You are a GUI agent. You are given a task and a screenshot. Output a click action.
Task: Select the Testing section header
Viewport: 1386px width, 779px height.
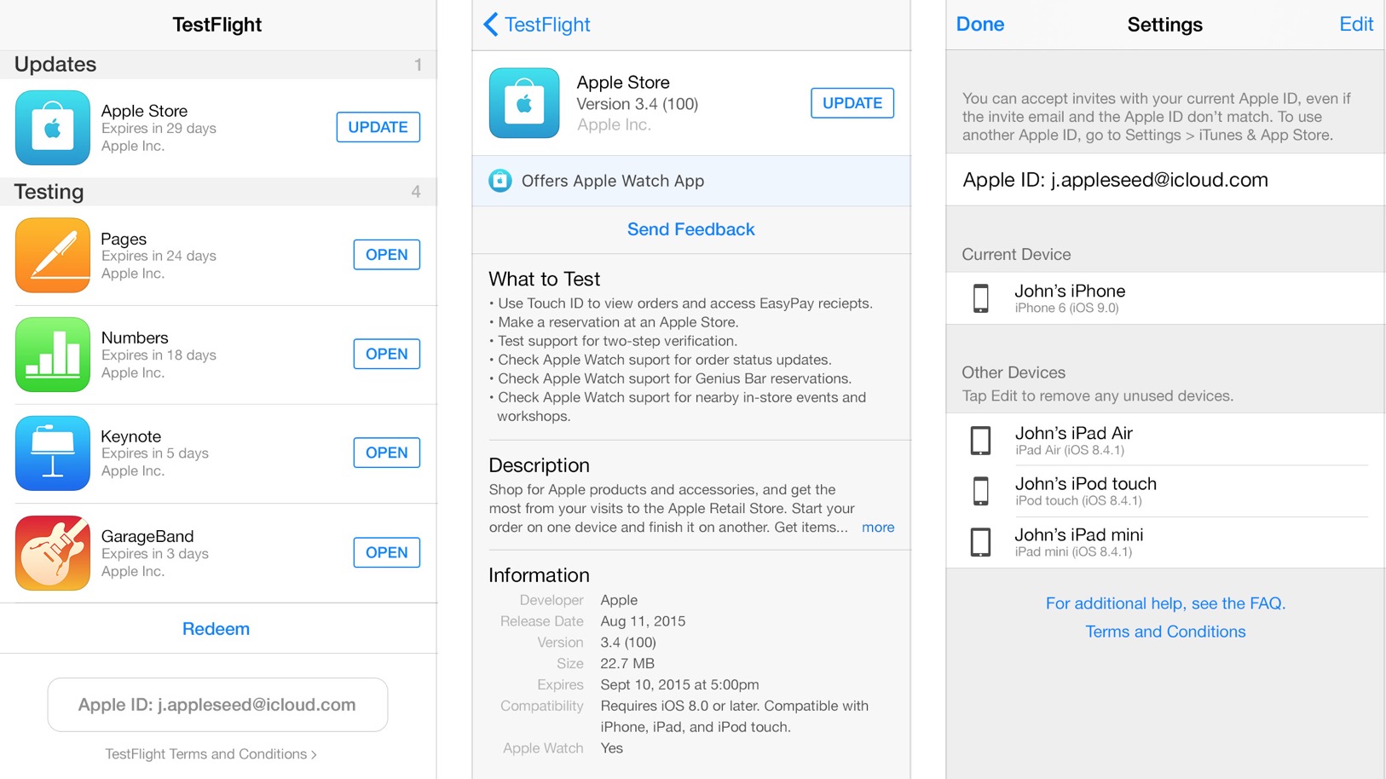tap(218, 192)
